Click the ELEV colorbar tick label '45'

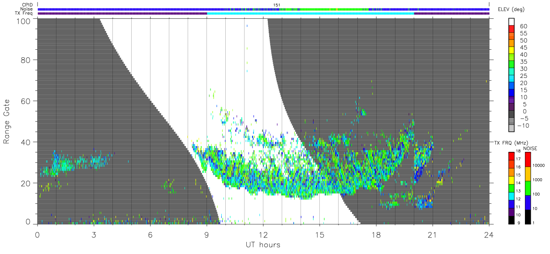(x=523, y=47)
